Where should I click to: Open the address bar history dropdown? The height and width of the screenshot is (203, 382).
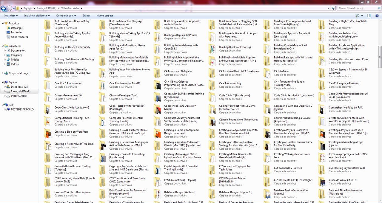[328, 8]
